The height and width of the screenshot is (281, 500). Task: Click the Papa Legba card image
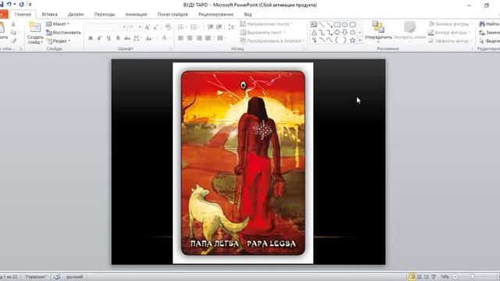(x=243, y=163)
